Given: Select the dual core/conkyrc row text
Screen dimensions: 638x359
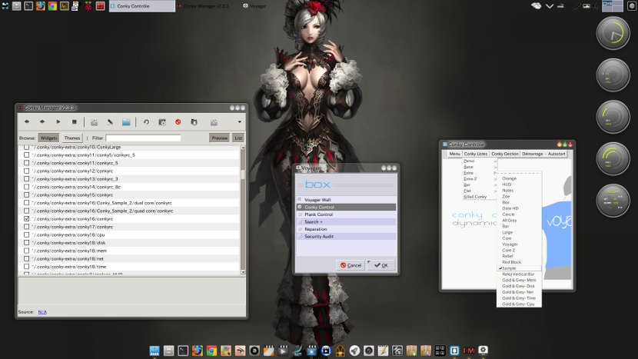Looking at the screenshot, I should pyautogui.click(x=101, y=203).
